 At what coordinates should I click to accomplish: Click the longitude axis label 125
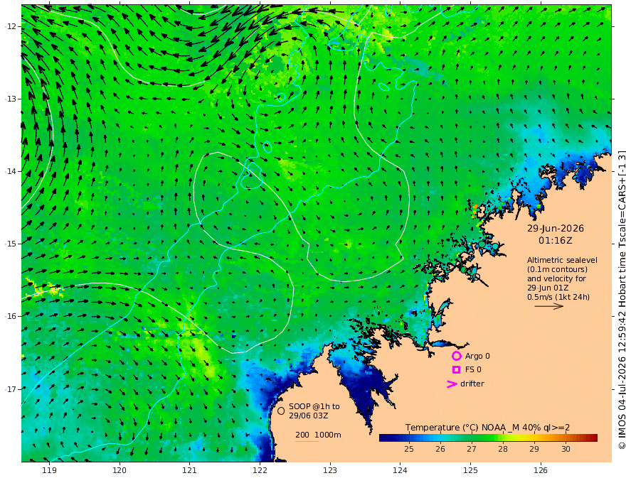pyautogui.click(x=471, y=471)
